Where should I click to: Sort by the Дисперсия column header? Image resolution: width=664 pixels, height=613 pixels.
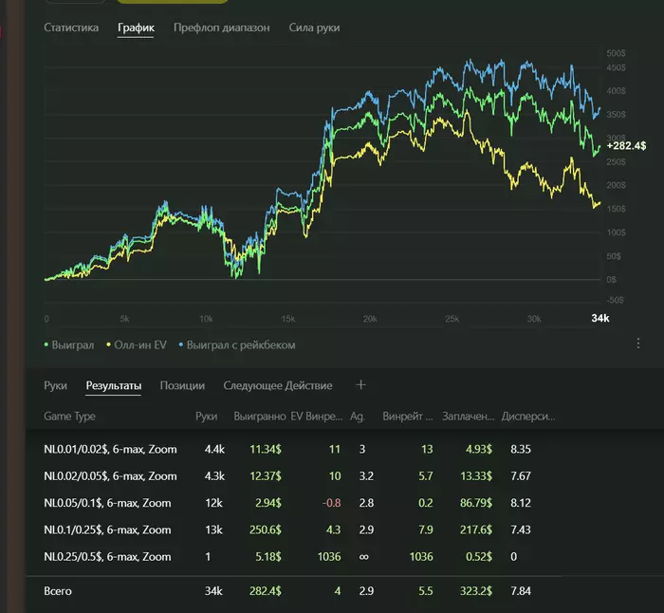[x=527, y=417]
